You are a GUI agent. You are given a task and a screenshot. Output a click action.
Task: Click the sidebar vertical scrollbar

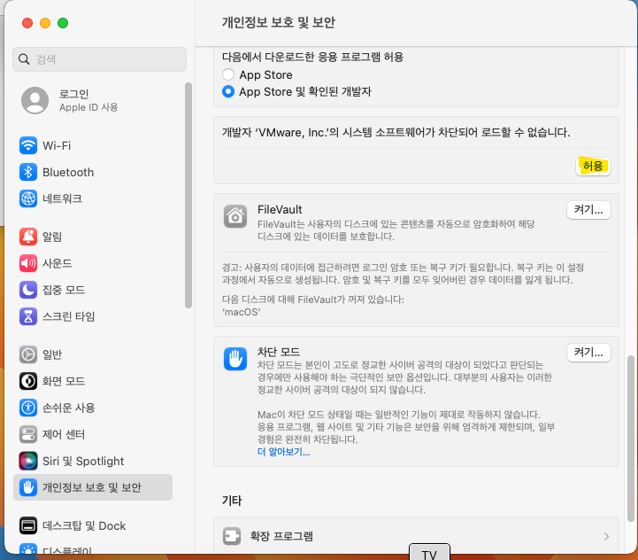coord(188,196)
